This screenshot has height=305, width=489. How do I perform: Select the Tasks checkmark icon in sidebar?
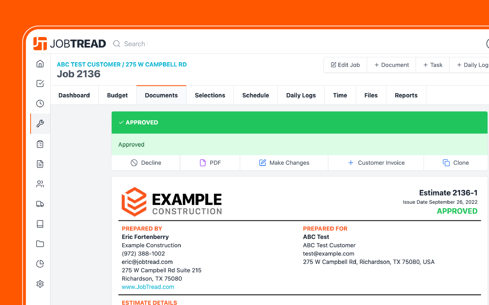pyautogui.click(x=40, y=83)
